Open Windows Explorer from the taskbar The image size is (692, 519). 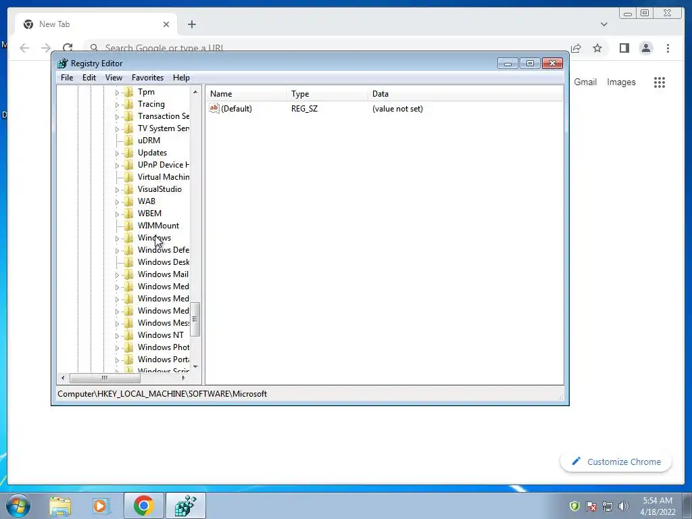point(60,505)
